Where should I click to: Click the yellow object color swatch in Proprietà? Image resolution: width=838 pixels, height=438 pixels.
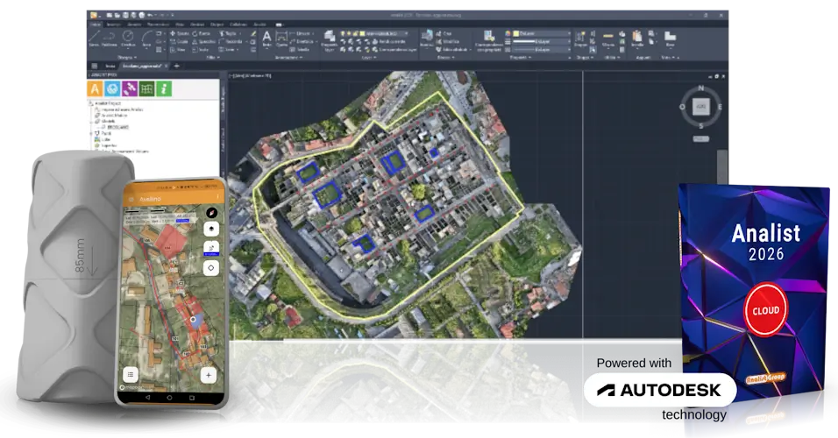click(x=515, y=33)
